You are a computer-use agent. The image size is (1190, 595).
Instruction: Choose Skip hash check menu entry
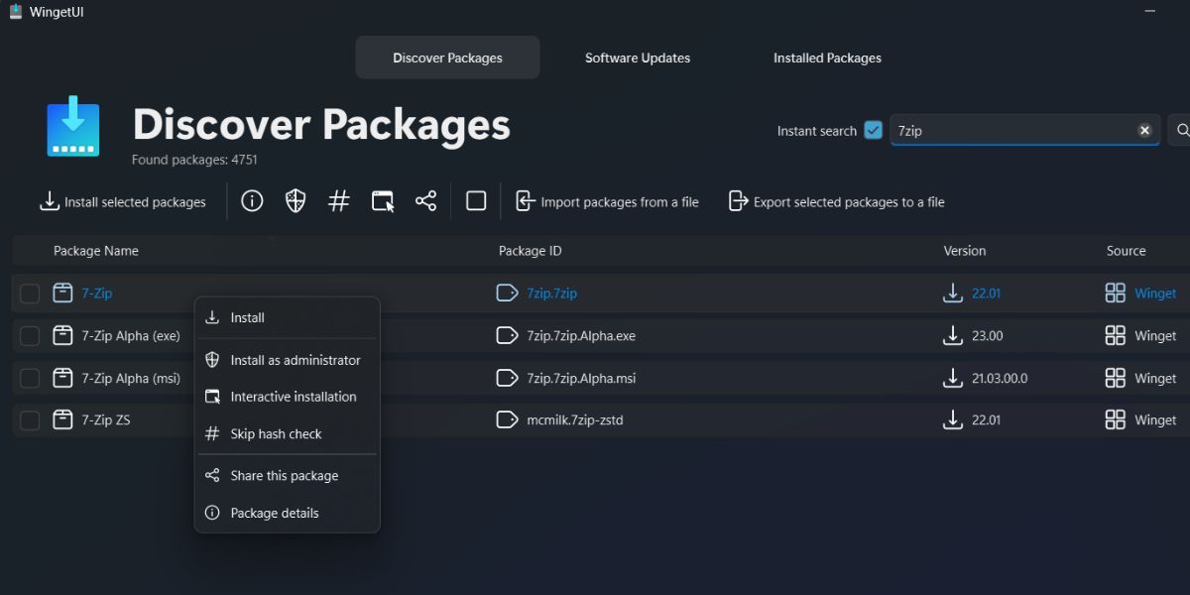(x=287, y=433)
